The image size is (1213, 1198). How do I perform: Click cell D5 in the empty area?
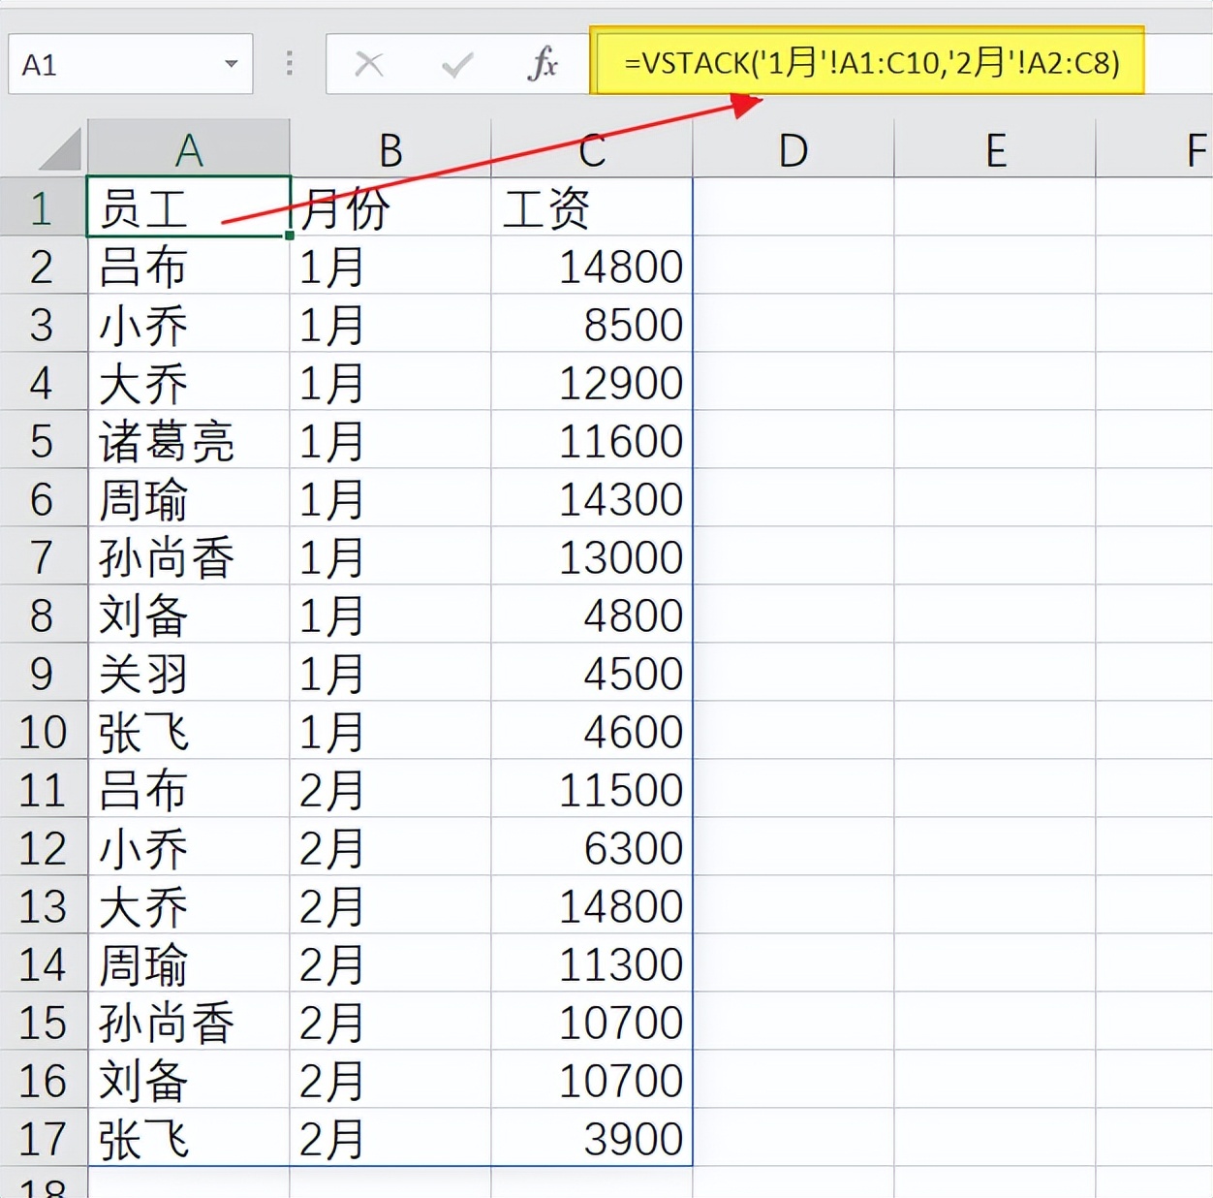pyautogui.click(x=793, y=441)
